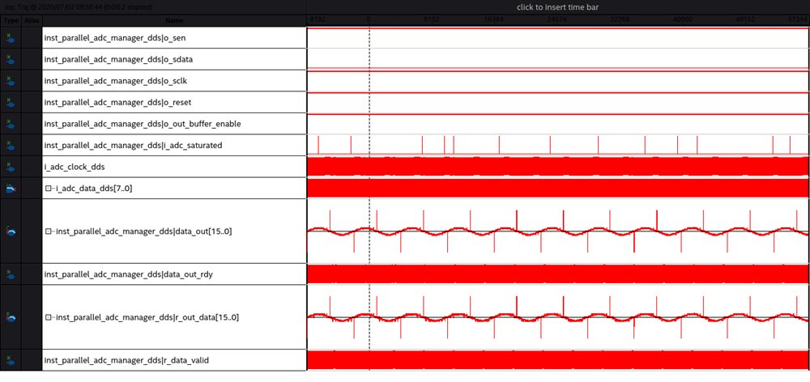Click the 8192 marker on the time ruler
Screen dimensions: 810x382
432,20
